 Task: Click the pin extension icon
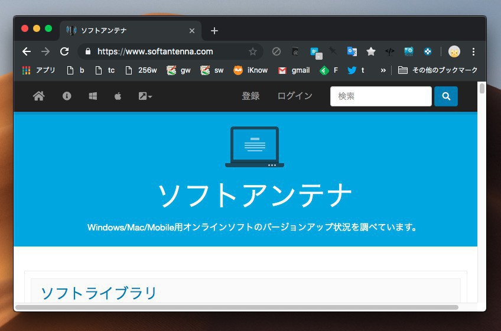pos(333,51)
